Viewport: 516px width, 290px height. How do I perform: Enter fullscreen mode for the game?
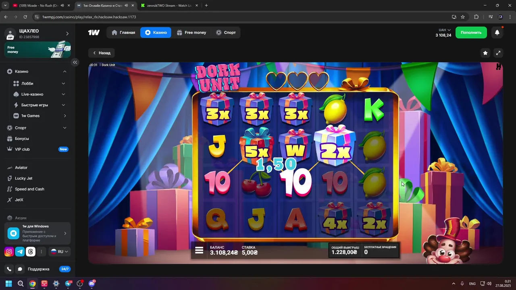pos(498,53)
